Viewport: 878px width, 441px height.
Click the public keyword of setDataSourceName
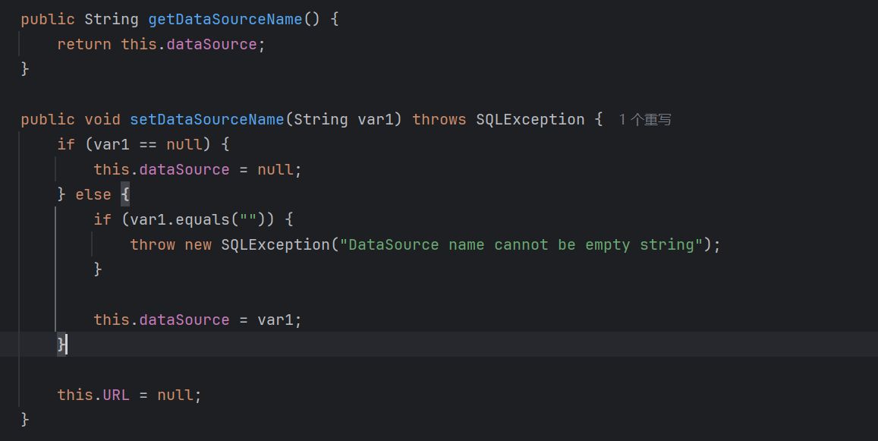click(48, 119)
